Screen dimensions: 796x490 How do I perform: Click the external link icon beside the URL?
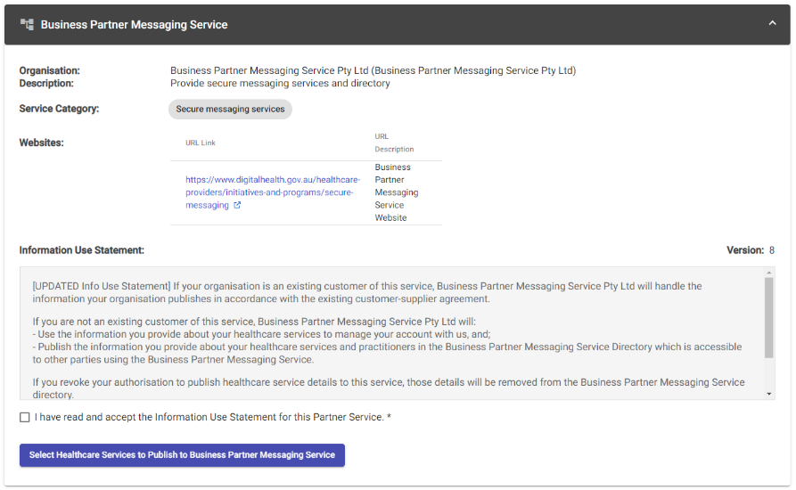[x=237, y=205]
